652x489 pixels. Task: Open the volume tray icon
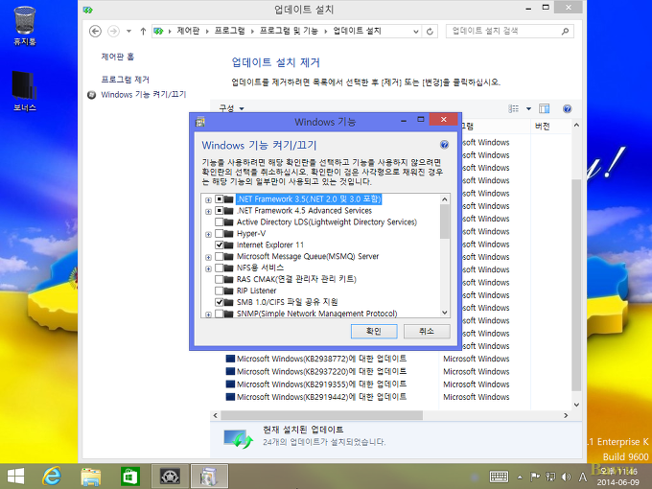pos(566,477)
